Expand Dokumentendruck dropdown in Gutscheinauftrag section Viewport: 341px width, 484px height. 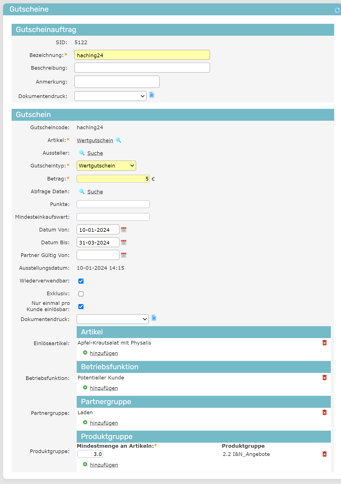click(110, 96)
